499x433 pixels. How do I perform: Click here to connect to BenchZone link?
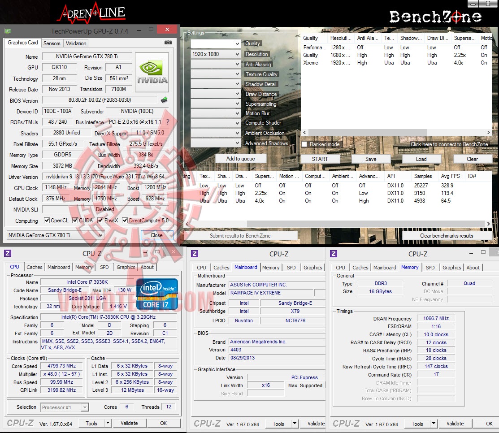coord(449,144)
